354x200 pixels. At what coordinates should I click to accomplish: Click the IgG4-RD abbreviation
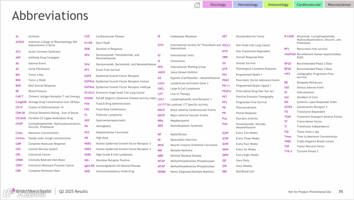pyautogui.click(x=89, y=166)
